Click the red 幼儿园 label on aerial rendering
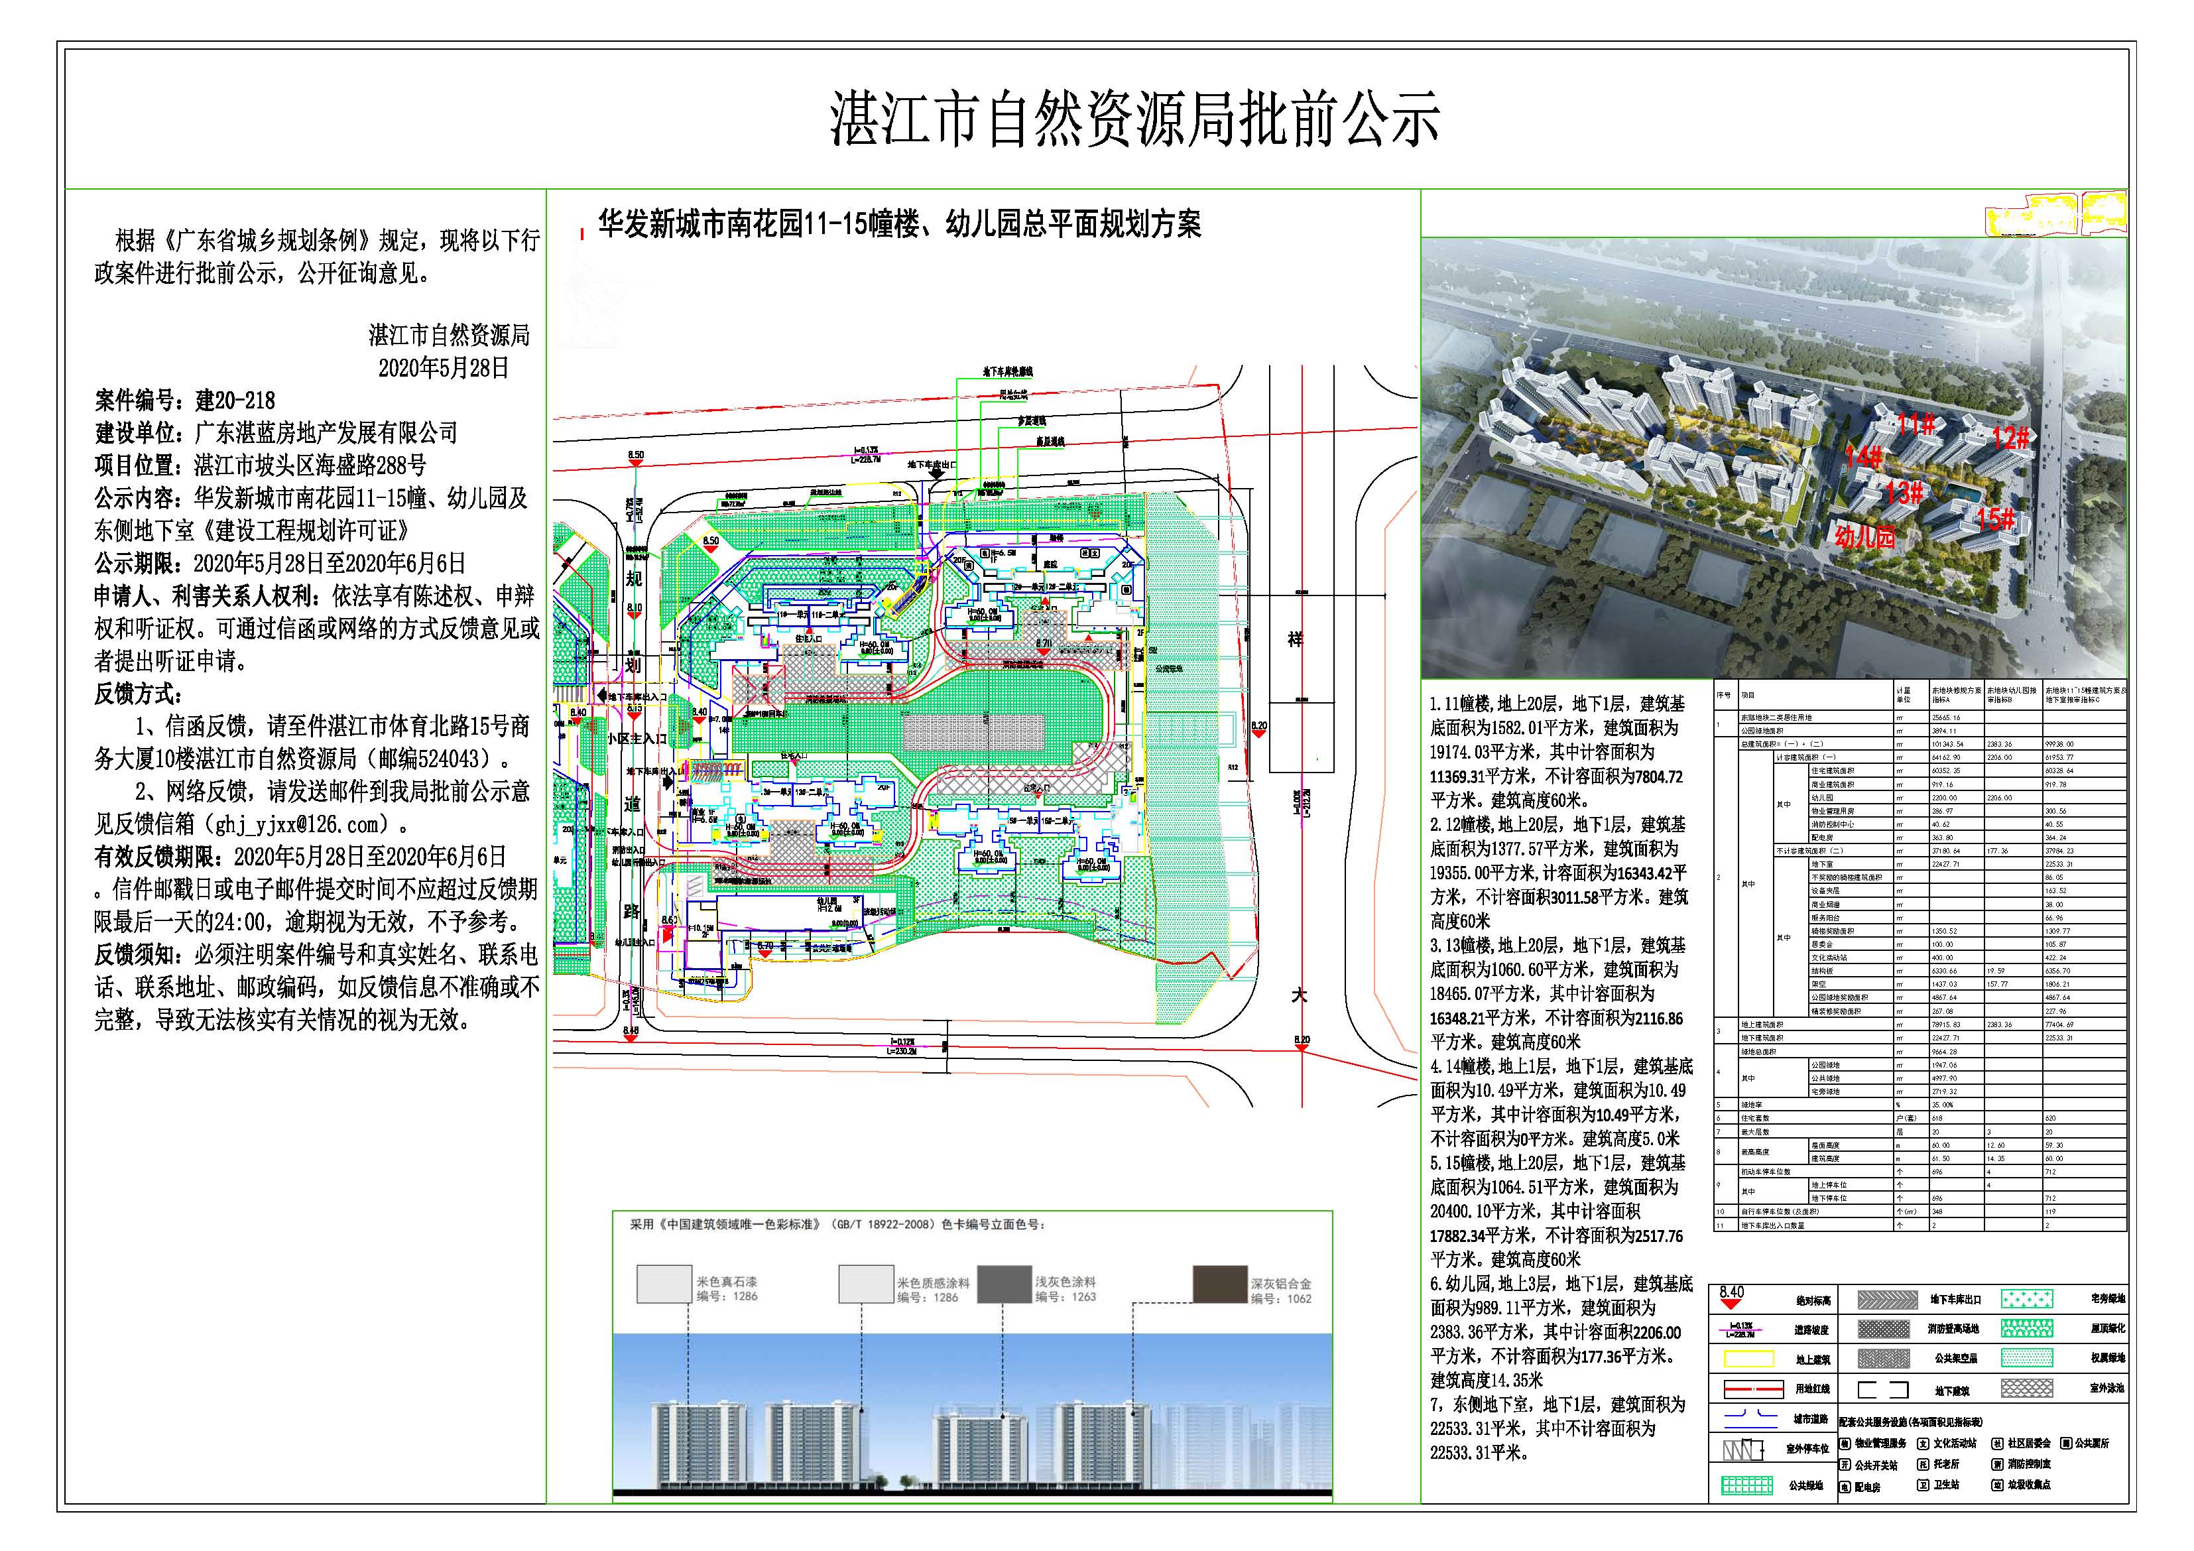 (x=1864, y=536)
